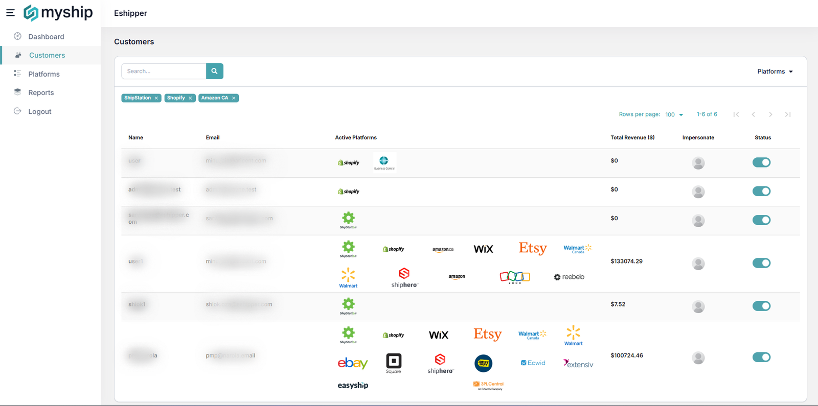Click the Name column header
Image resolution: width=818 pixels, height=406 pixels.
tap(135, 137)
